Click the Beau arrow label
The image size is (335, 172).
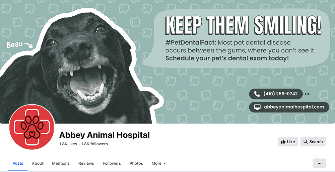pyautogui.click(x=19, y=45)
